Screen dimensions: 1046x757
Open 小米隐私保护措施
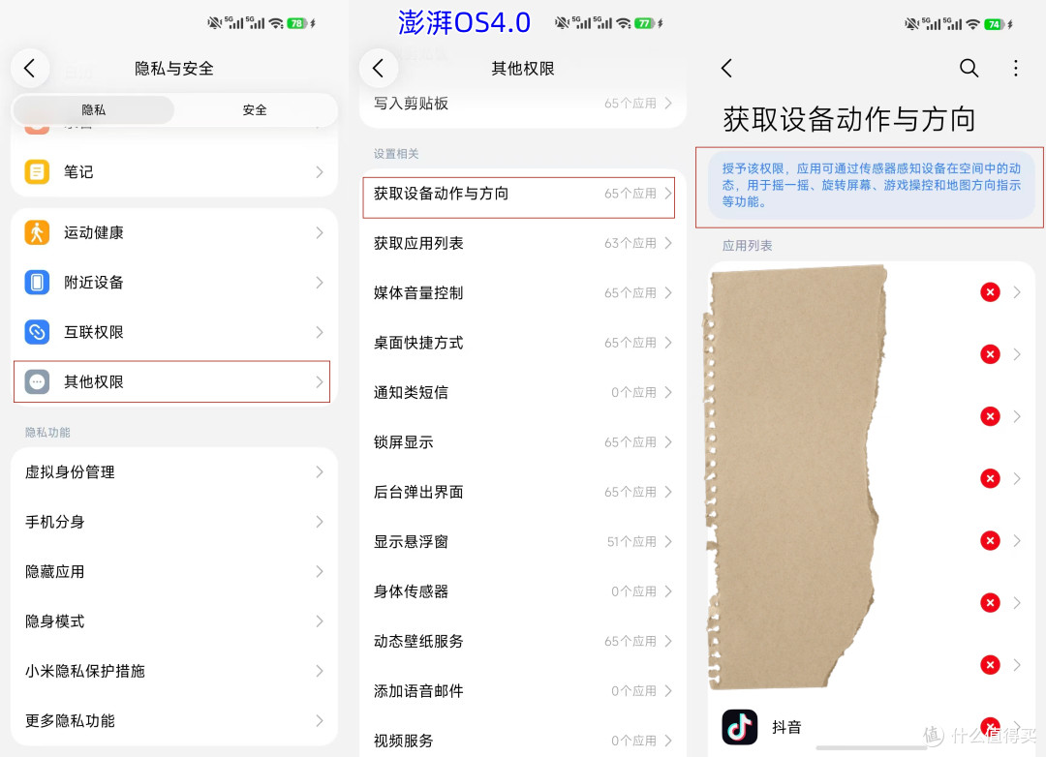pos(174,671)
